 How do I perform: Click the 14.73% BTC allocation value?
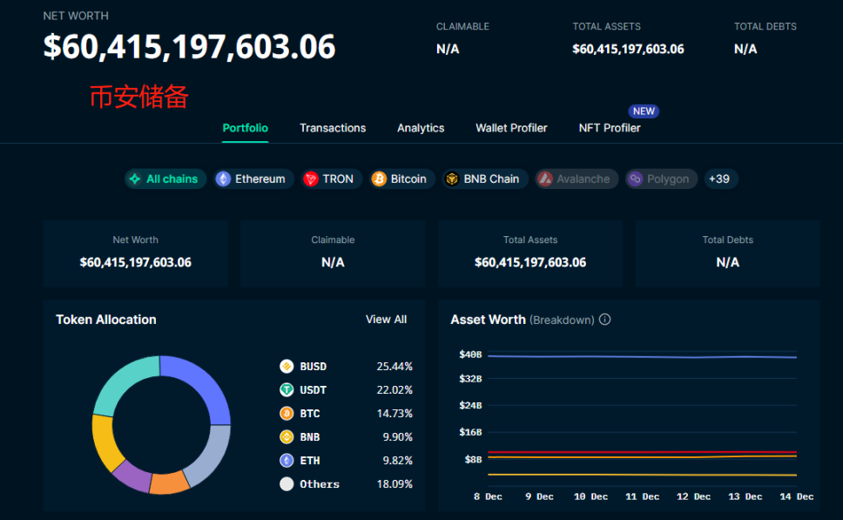pos(395,414)
